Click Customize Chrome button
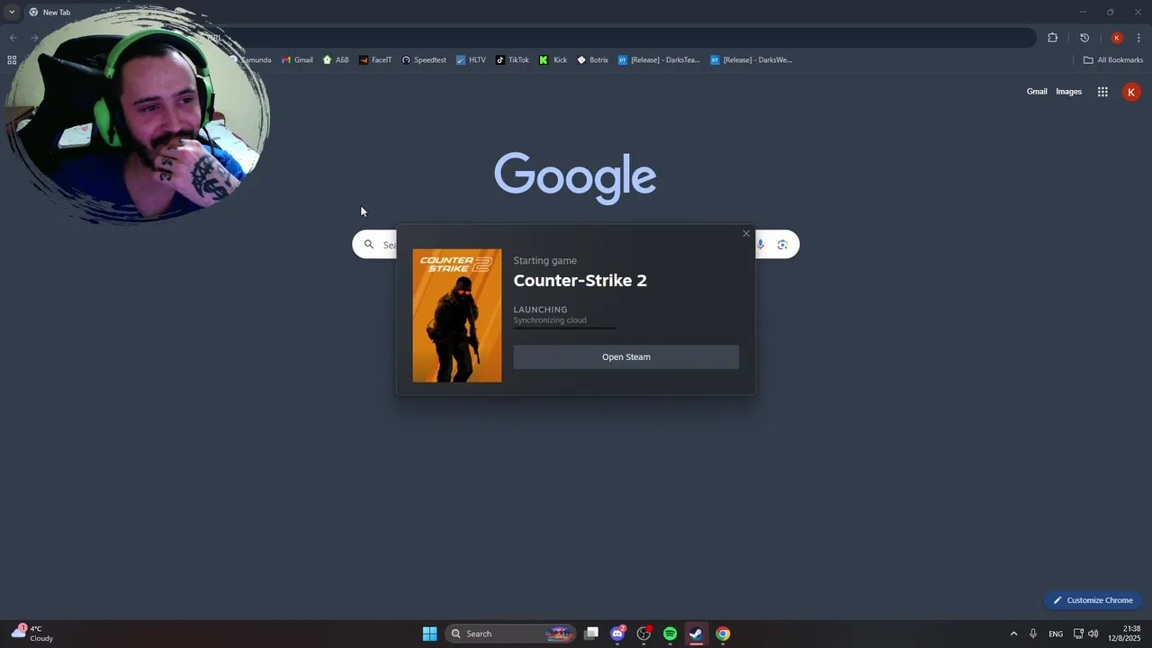This screenshot has height=648, width=1152. coord(1093,600)
